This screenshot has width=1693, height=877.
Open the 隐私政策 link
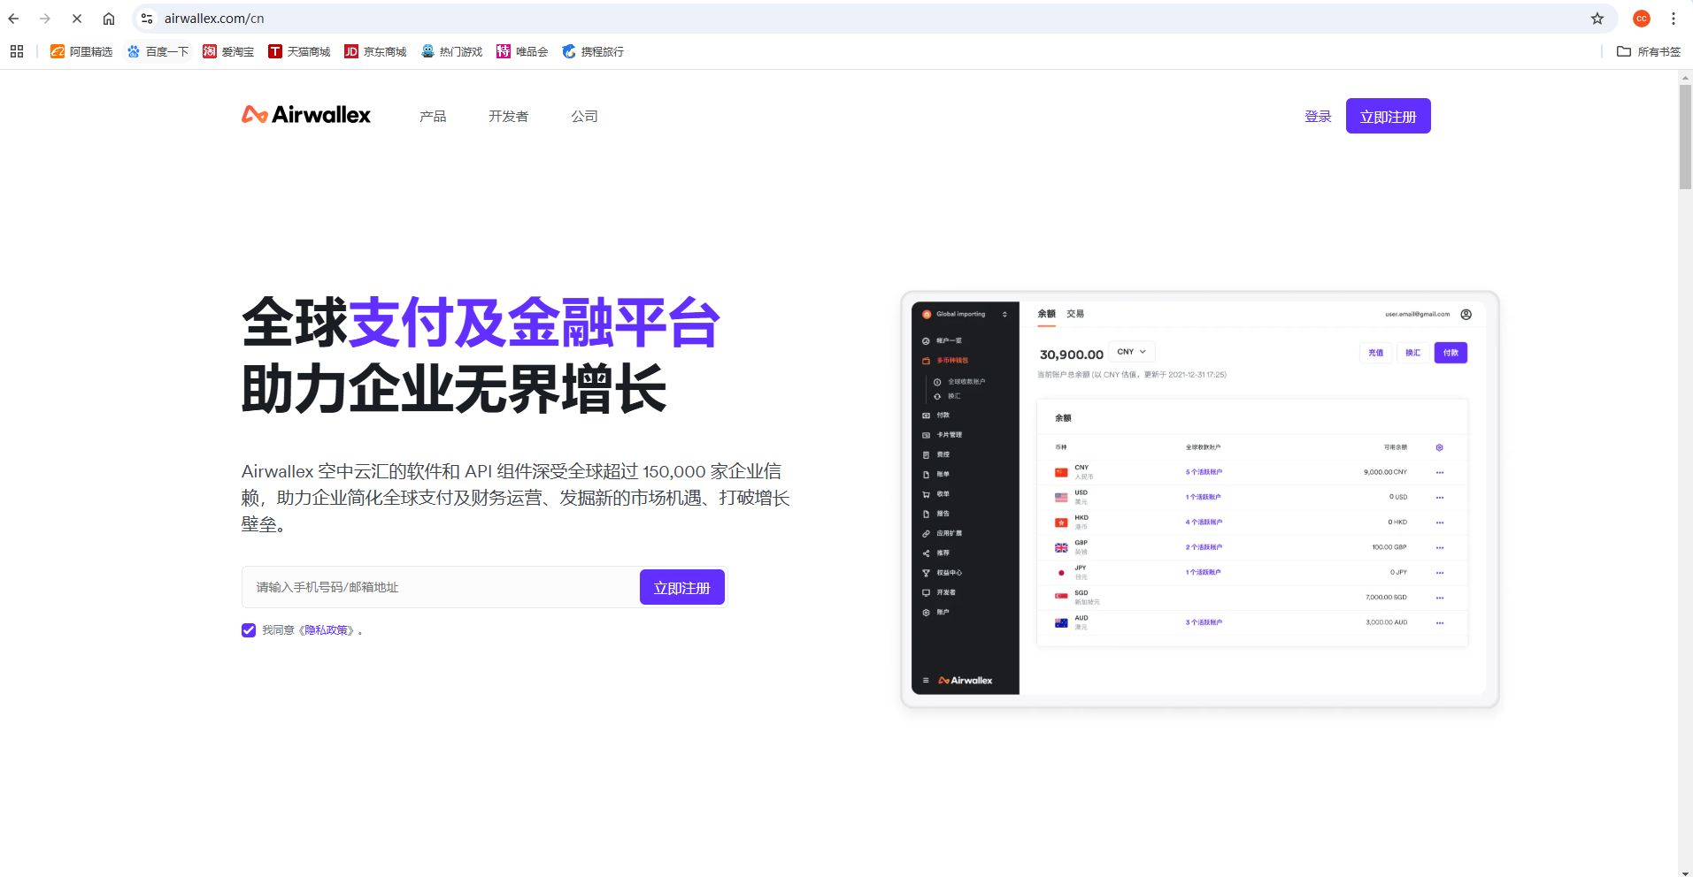(x=326, y=630)
